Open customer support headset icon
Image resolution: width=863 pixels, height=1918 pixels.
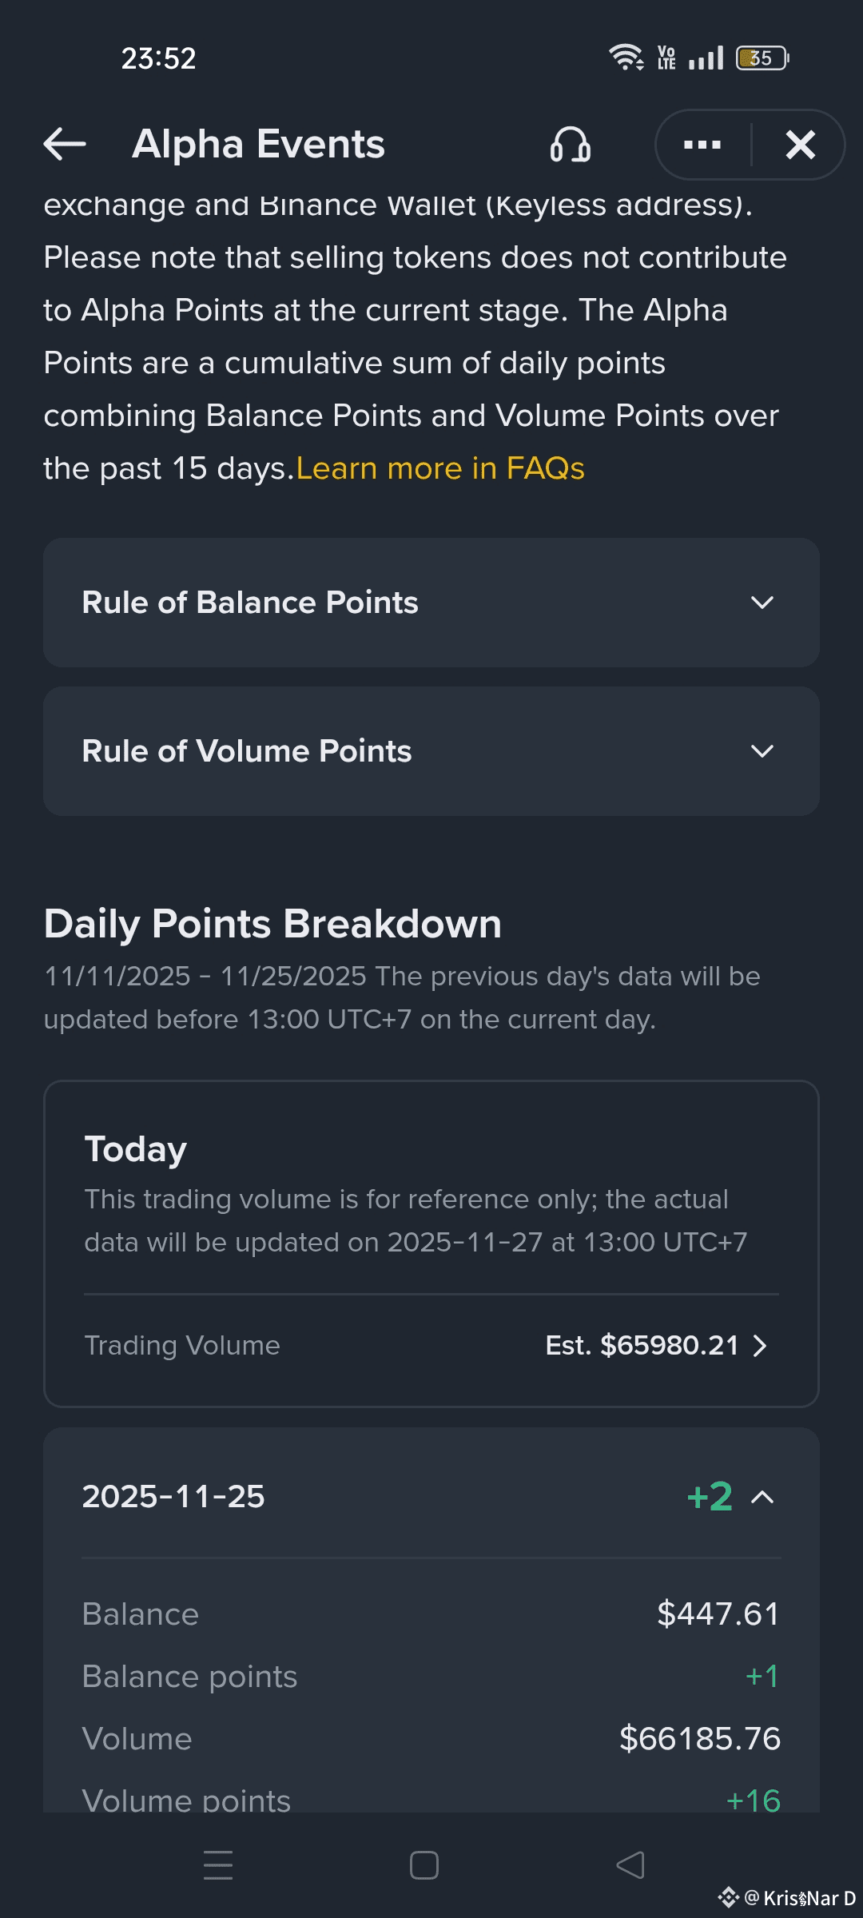[x=570, y=145]
